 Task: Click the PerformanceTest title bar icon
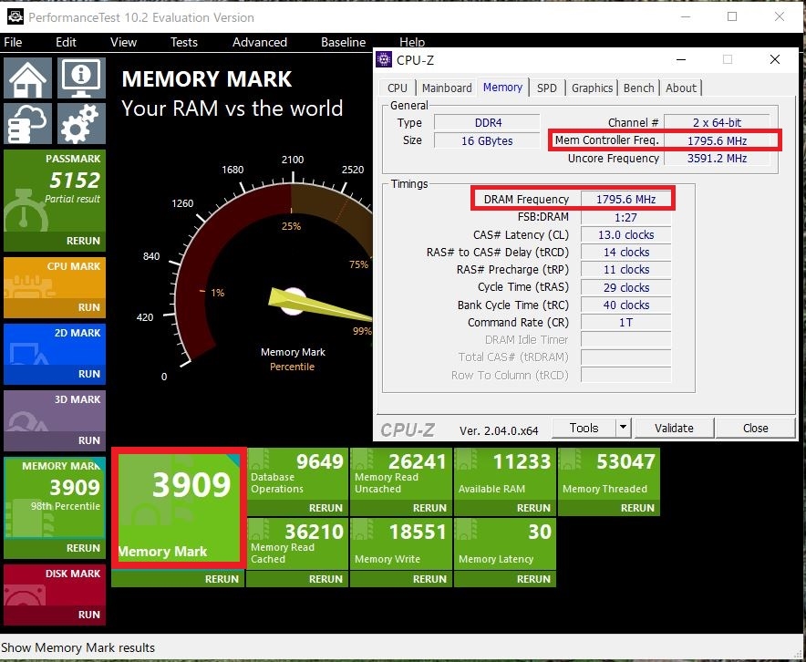(x=15, y=17)
